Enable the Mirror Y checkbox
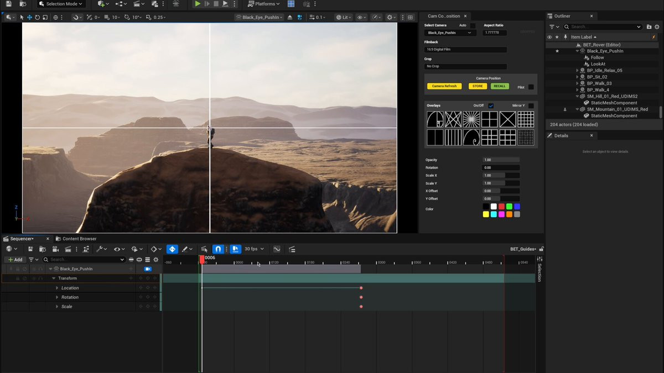This screenshot has width=664, height=373. coord(531,106)
